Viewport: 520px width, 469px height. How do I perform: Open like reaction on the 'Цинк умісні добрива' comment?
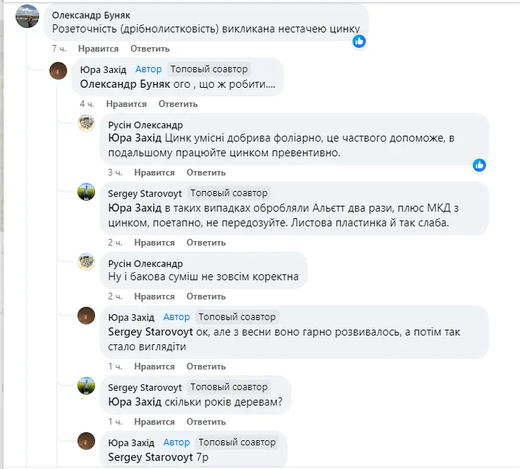point(479,164)
